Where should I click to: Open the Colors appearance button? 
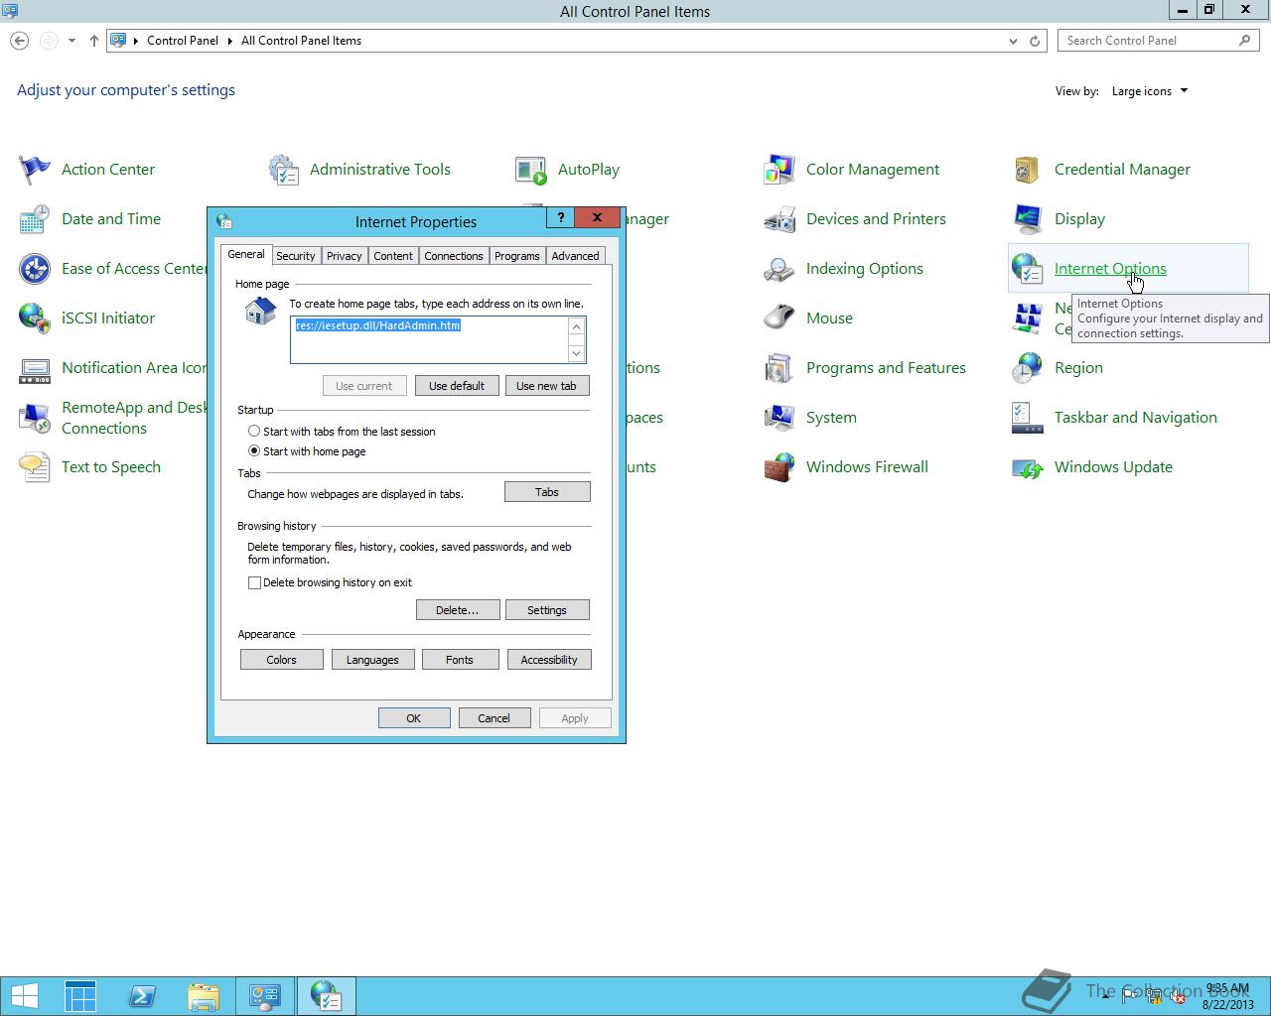tap(282, 660)
